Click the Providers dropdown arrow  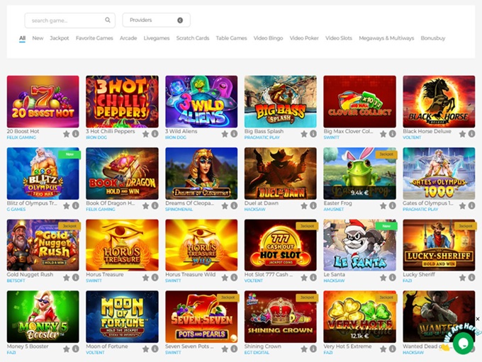click(x=180, y=21)
